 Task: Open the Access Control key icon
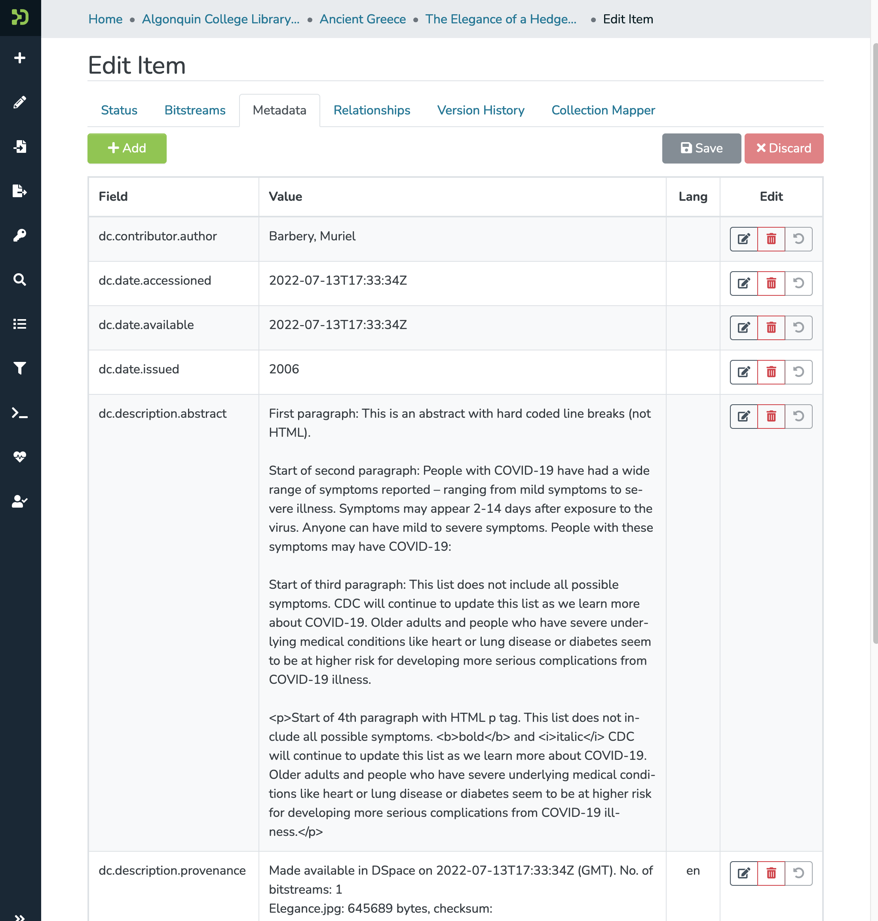point(20,235)
